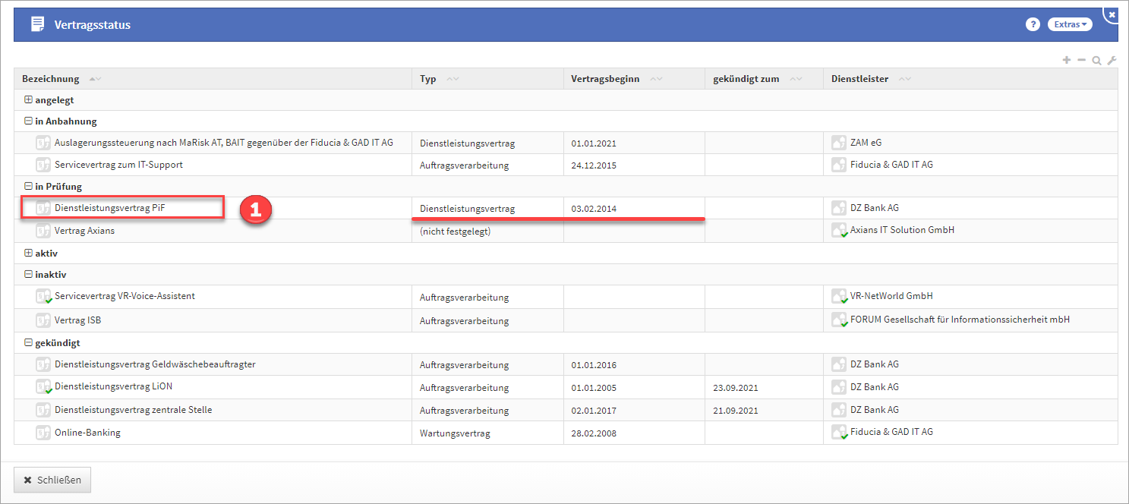The width and height of the screenshot is (1129, 504).
Task: Open Servicevertrag zum IT-Support contract
Action: (x=118, y=165)
